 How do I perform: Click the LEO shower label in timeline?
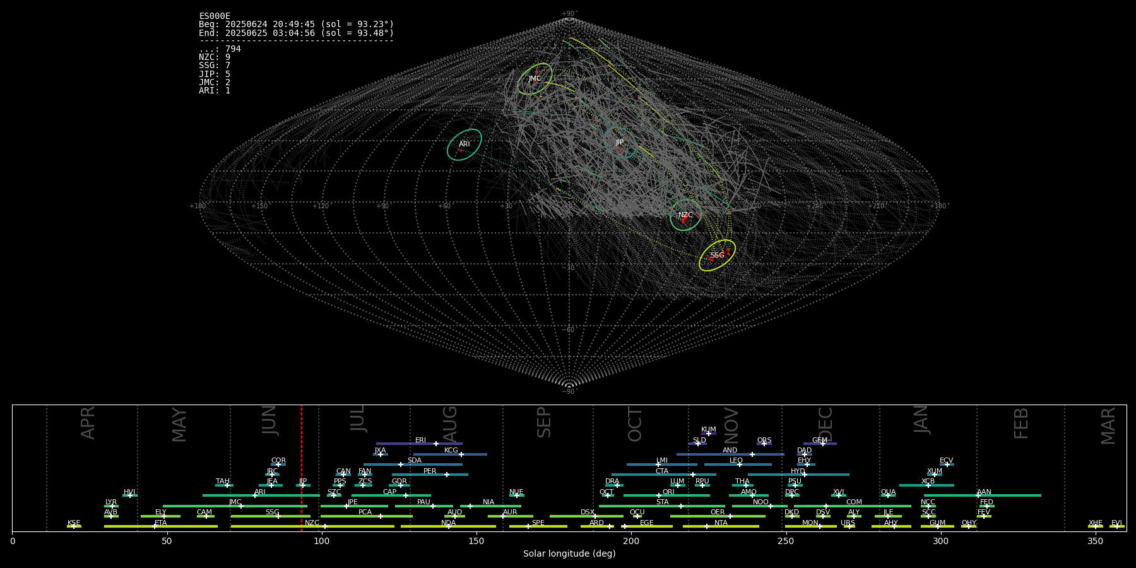pos(736,461)
